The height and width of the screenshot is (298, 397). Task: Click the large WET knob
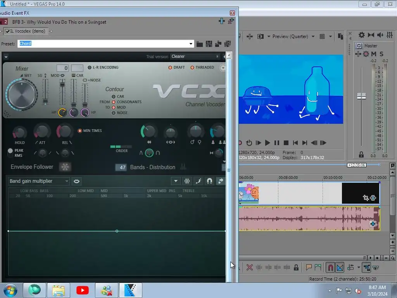[22, 94]
